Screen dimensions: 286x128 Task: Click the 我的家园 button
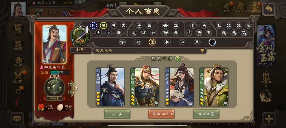pyautogui.click(x=206, y=114)
